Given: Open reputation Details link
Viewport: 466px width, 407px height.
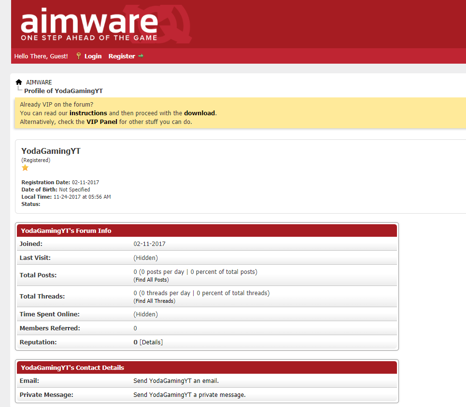Looking at the screenshot, I should click(x=151, y=342).
